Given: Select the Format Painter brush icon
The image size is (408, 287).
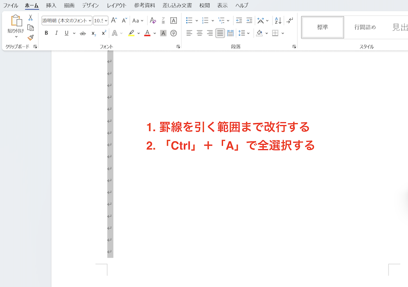Looking at the screenshot, I should (x=31, y=38).
